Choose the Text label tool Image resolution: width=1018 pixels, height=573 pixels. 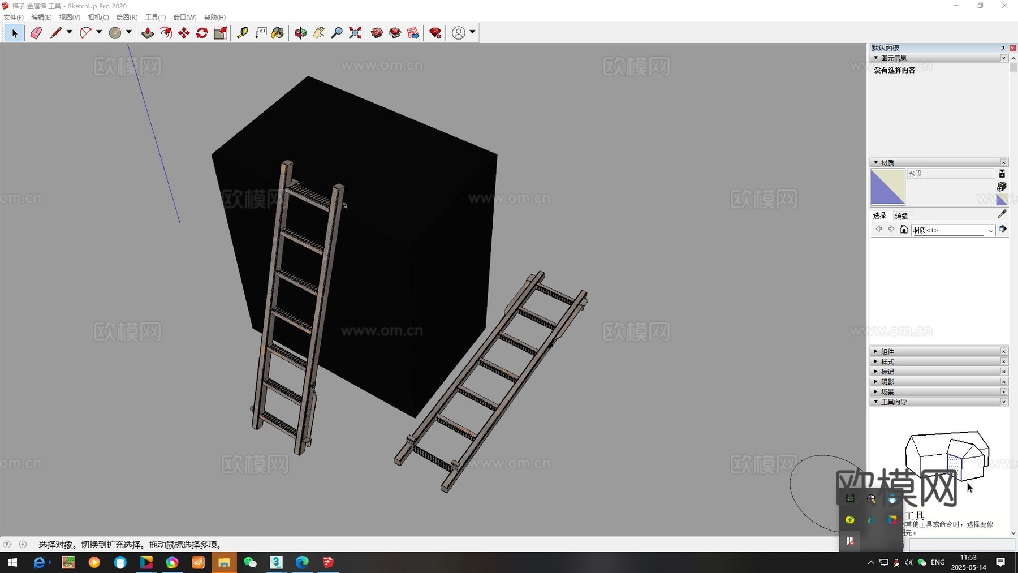click(261, 33)
